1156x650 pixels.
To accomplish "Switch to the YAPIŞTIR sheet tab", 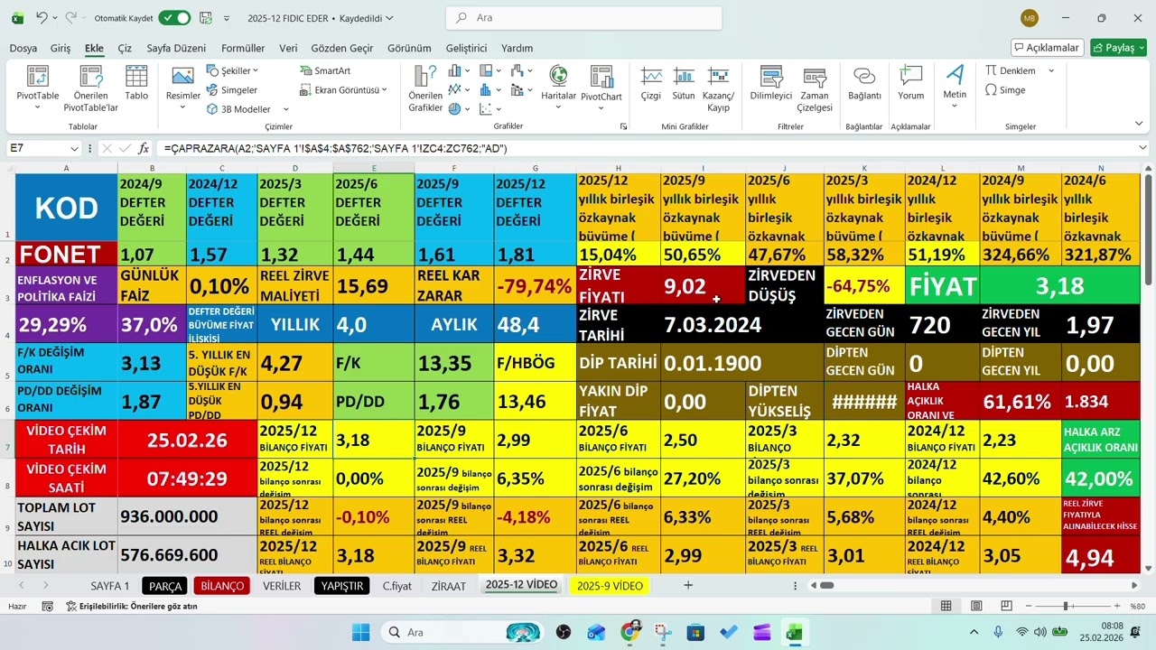I will (342, 586).
